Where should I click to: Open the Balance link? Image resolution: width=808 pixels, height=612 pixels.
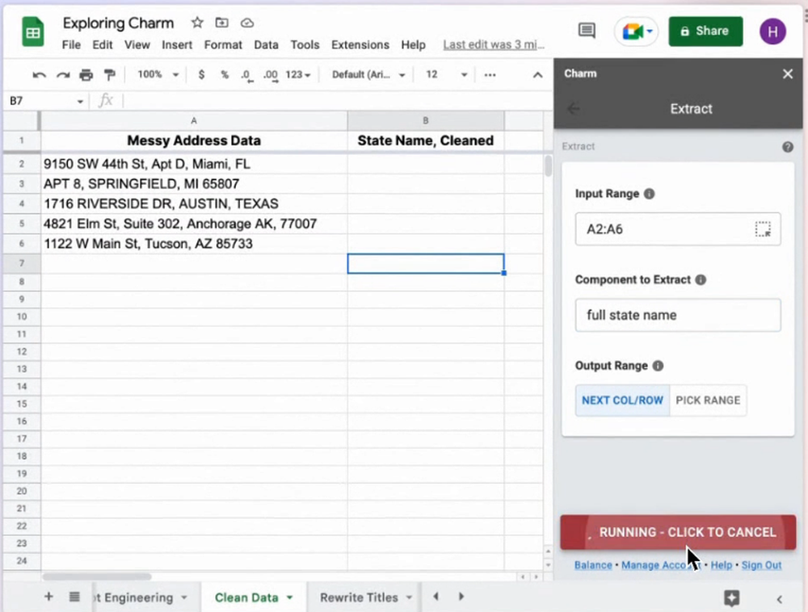pos(593,565)
